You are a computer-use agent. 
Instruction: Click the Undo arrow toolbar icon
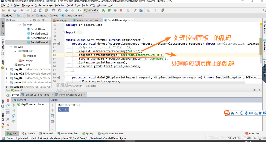[22, 10]
